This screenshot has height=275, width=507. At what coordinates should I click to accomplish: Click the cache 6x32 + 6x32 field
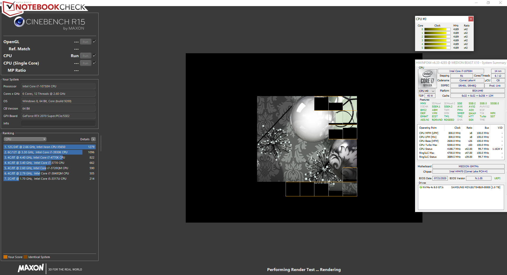(x=478, y=96)
